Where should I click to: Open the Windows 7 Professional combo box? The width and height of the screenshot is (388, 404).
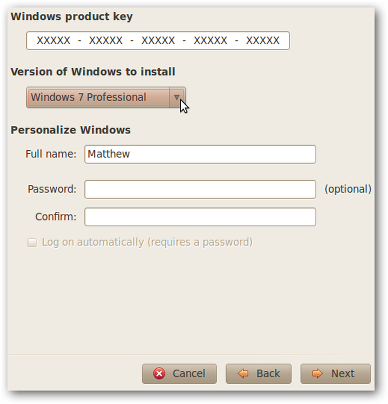(106, 97)
